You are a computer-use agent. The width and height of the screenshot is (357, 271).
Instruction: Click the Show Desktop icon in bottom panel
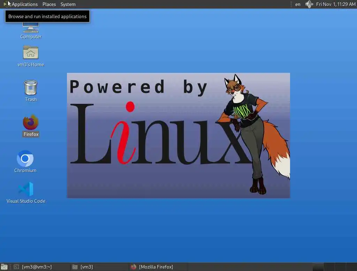4,267
